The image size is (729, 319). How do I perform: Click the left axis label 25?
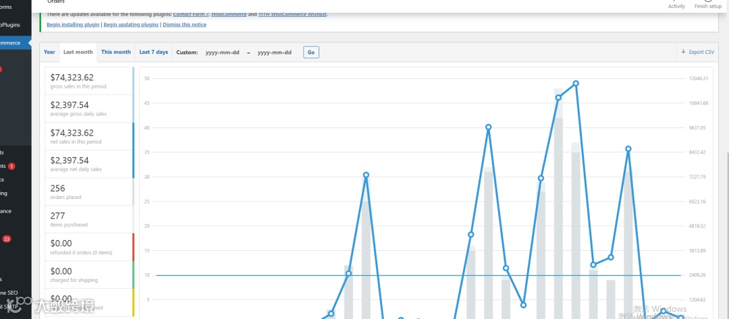point(146,202)
